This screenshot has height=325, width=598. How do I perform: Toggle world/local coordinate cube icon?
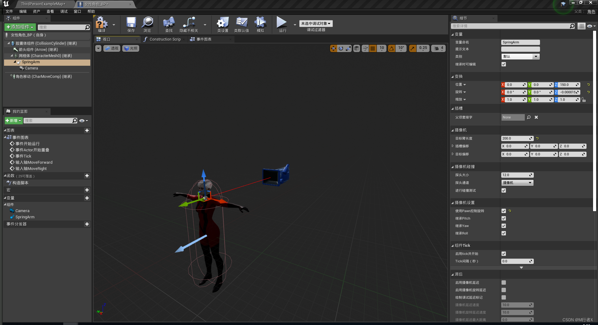(357, 48)
